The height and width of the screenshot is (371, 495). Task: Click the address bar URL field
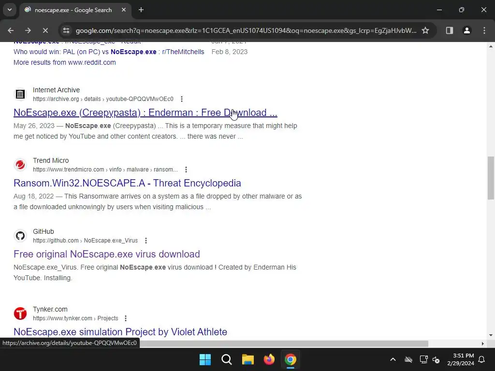pyautogui.click(x=246, y=30)
